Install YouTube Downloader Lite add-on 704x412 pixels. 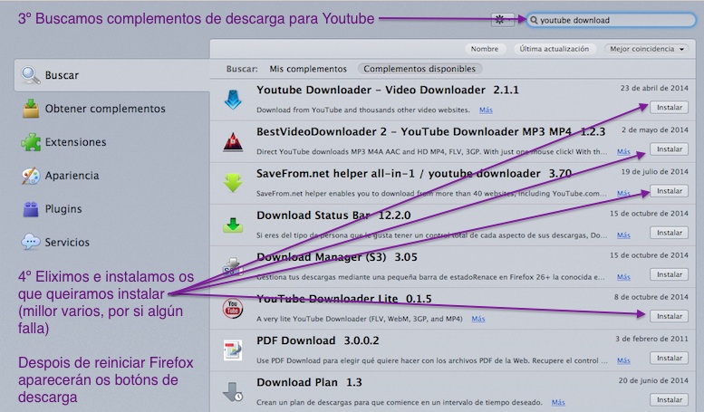669,316
